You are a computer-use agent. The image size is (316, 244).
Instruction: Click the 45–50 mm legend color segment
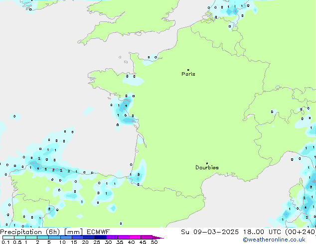click(147, 238)
